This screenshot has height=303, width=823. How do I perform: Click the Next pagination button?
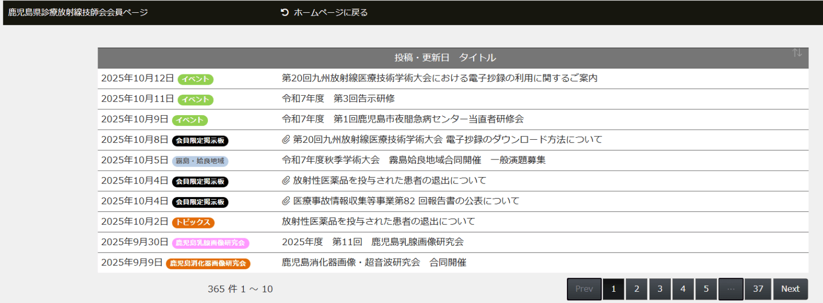tap(790, 289)
